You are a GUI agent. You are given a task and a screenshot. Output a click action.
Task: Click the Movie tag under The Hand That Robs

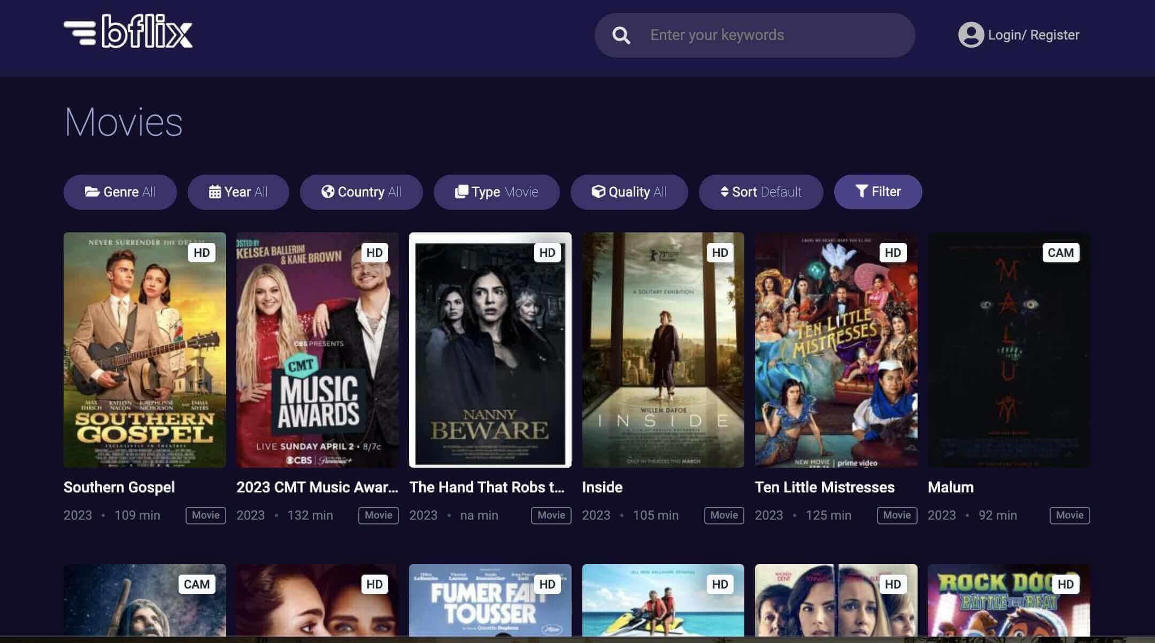click(x=551, y=515)
